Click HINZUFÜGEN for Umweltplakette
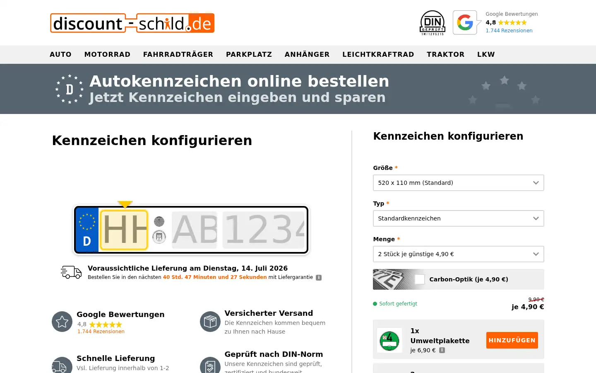 click(512, 340)
